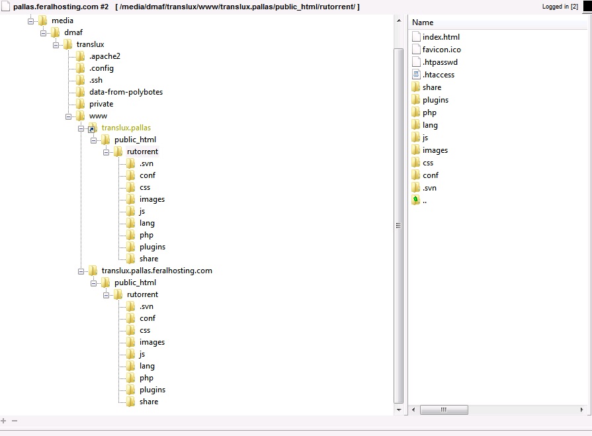Click the private folder icon in tree
This screenshot has width=592, height=436.
pos(81,104)
